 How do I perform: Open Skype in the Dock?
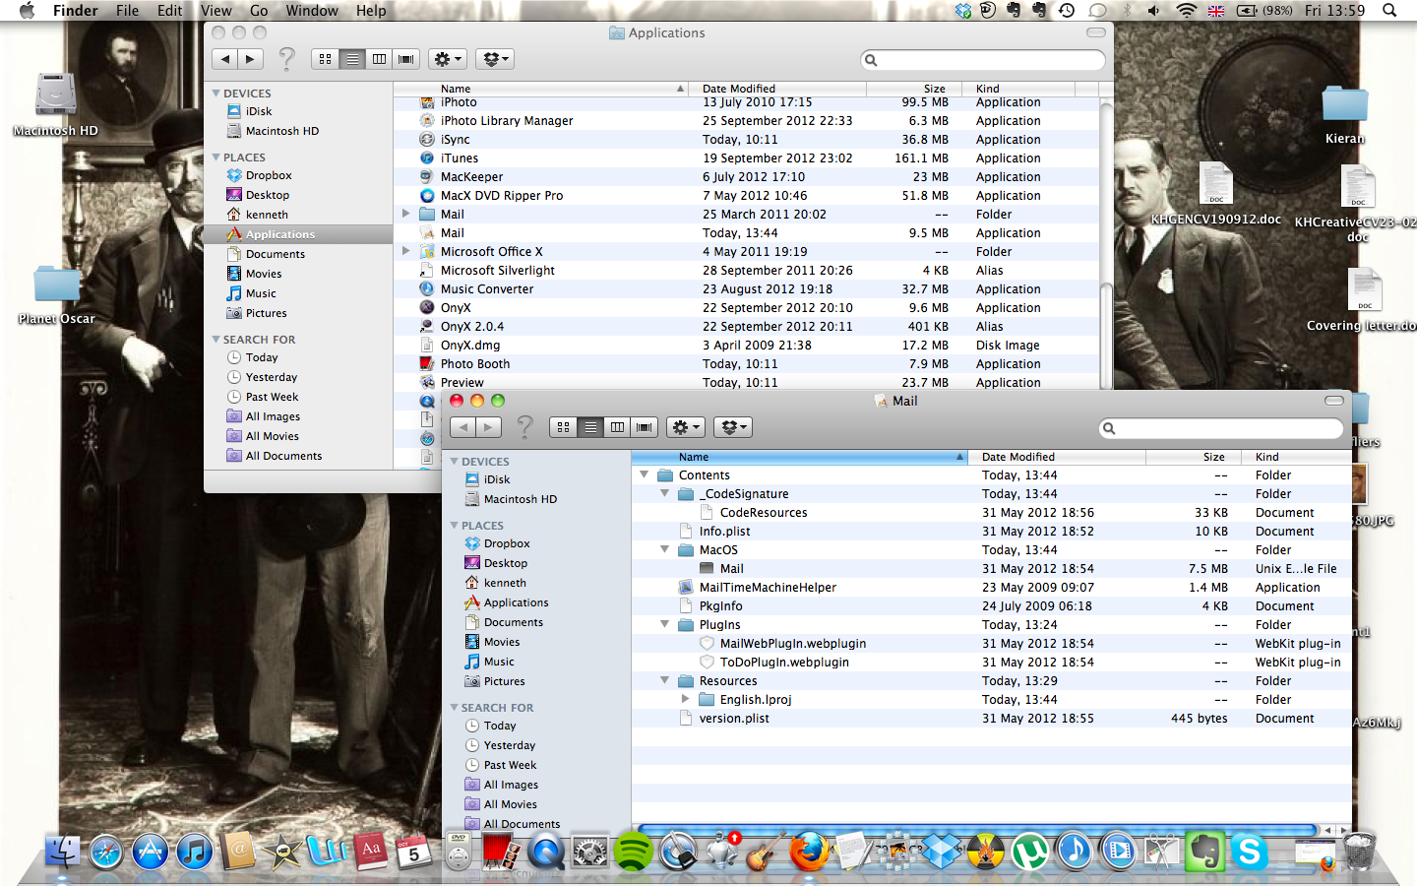[x=1250, y=852]
